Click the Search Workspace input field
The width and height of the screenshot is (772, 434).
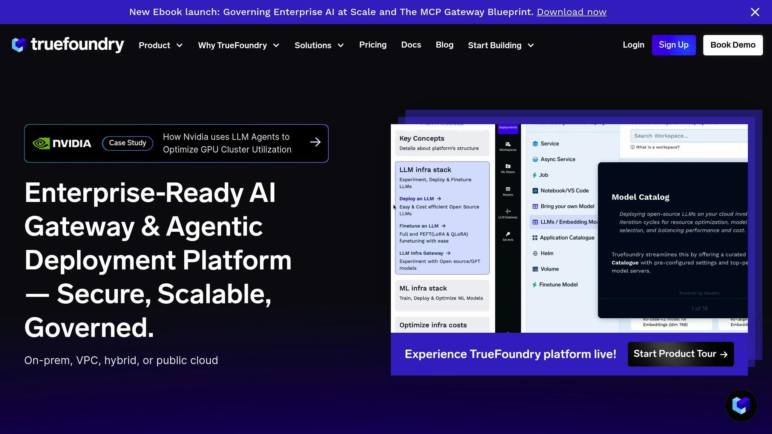[x=689, y=136]
